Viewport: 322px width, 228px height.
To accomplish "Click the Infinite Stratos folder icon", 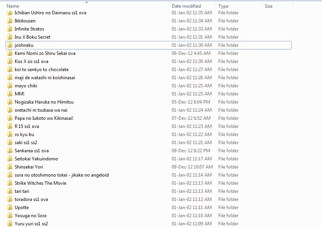I will (10, 29).
